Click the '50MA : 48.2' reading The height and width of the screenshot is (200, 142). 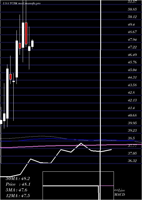(18, 179)
